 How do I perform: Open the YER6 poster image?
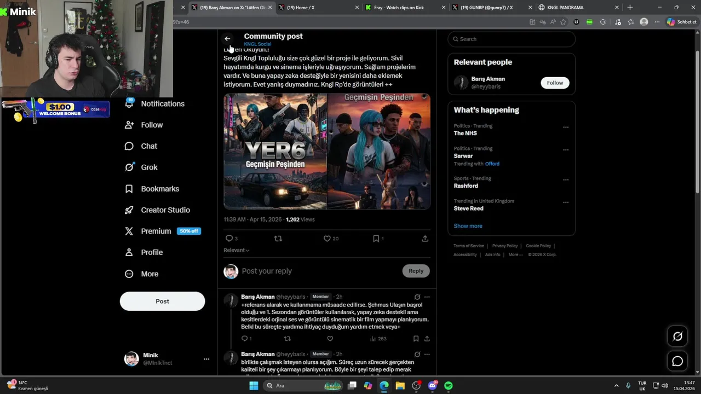pyautogui.click(x=275, y=152)
